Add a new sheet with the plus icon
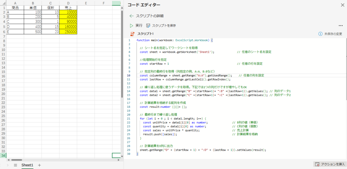 [39, 165]
